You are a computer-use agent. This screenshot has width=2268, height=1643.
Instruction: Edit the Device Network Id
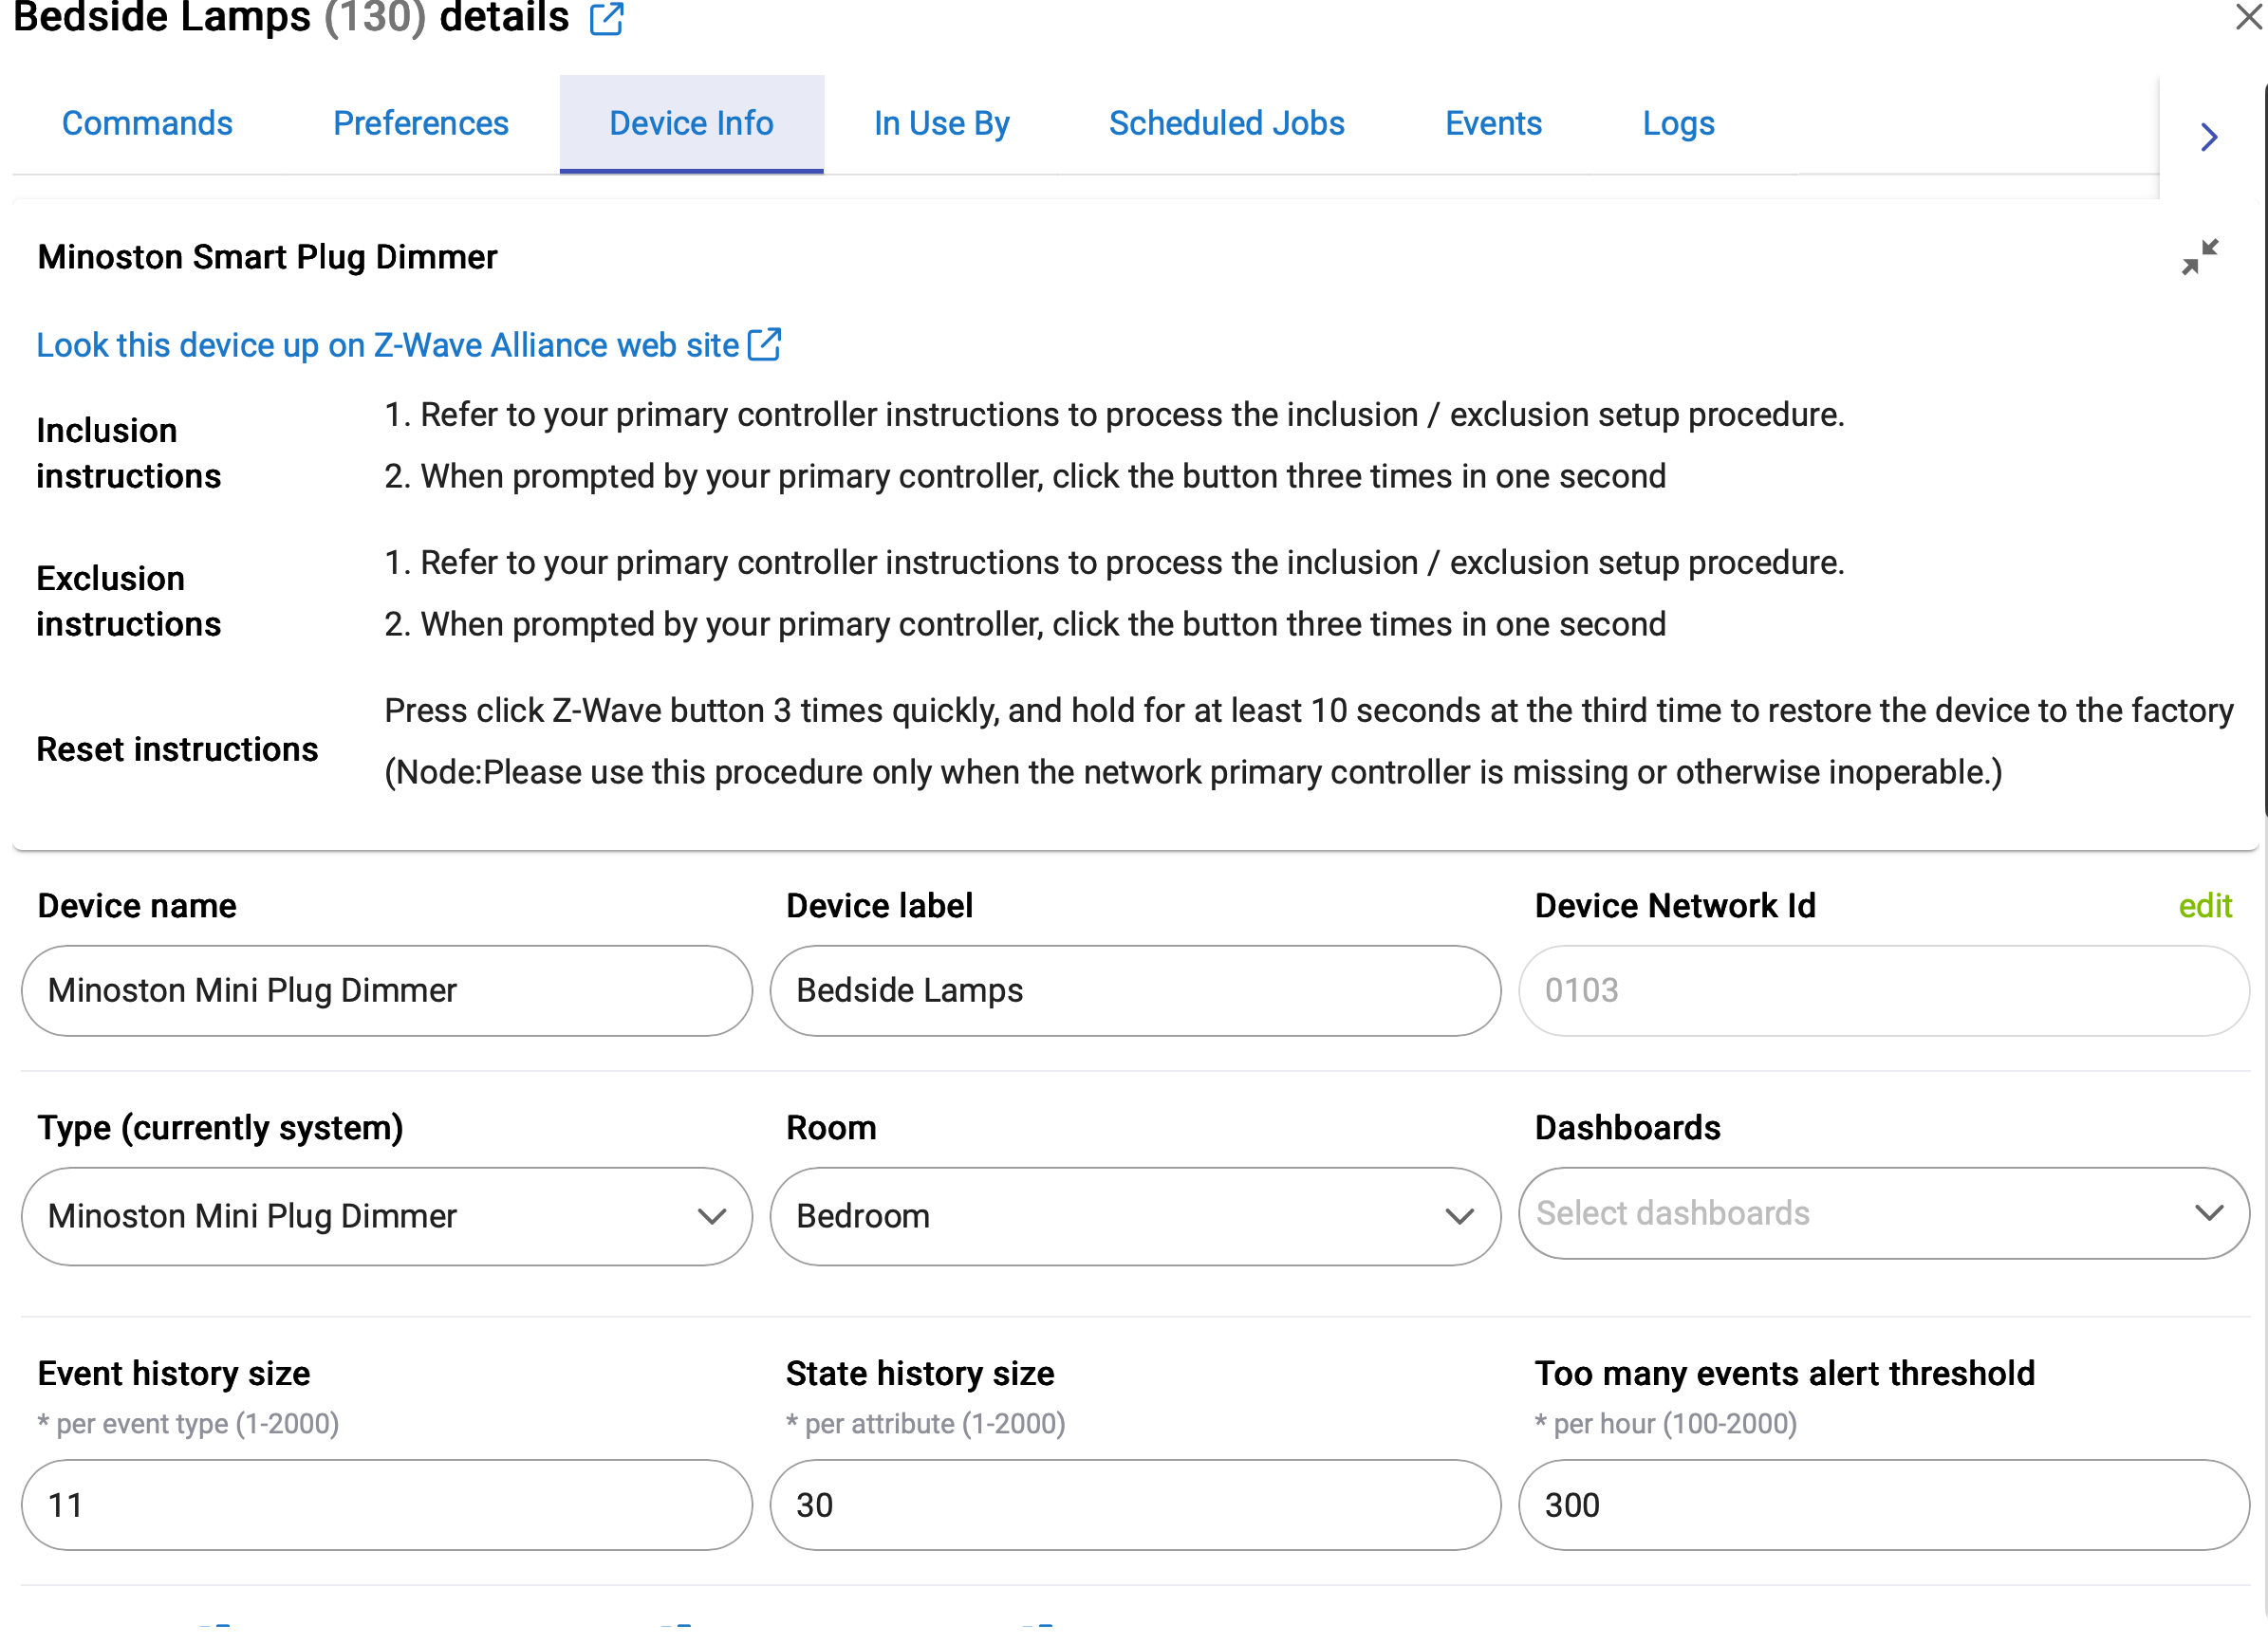click(x=2205, y=905)
